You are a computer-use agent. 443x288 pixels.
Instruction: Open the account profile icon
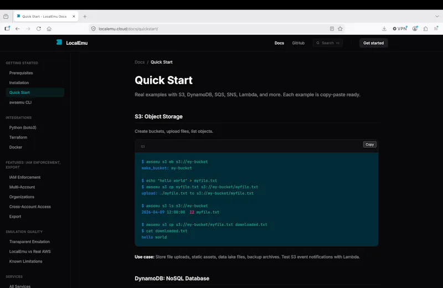click(415, 29)
